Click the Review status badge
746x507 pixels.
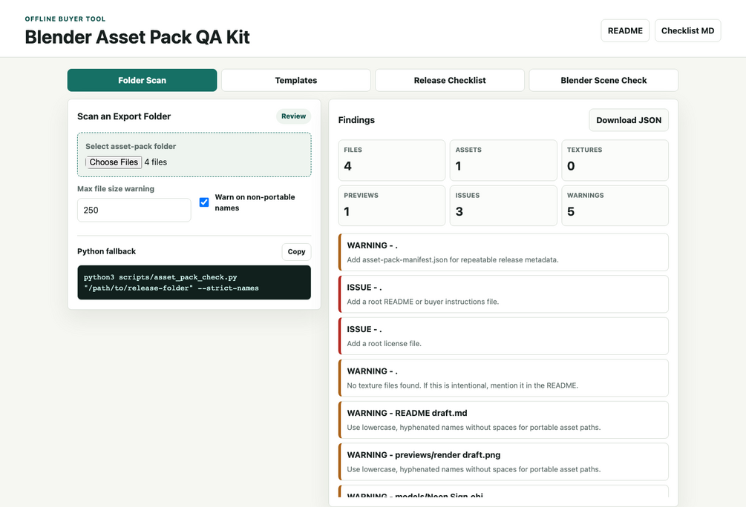293,116
